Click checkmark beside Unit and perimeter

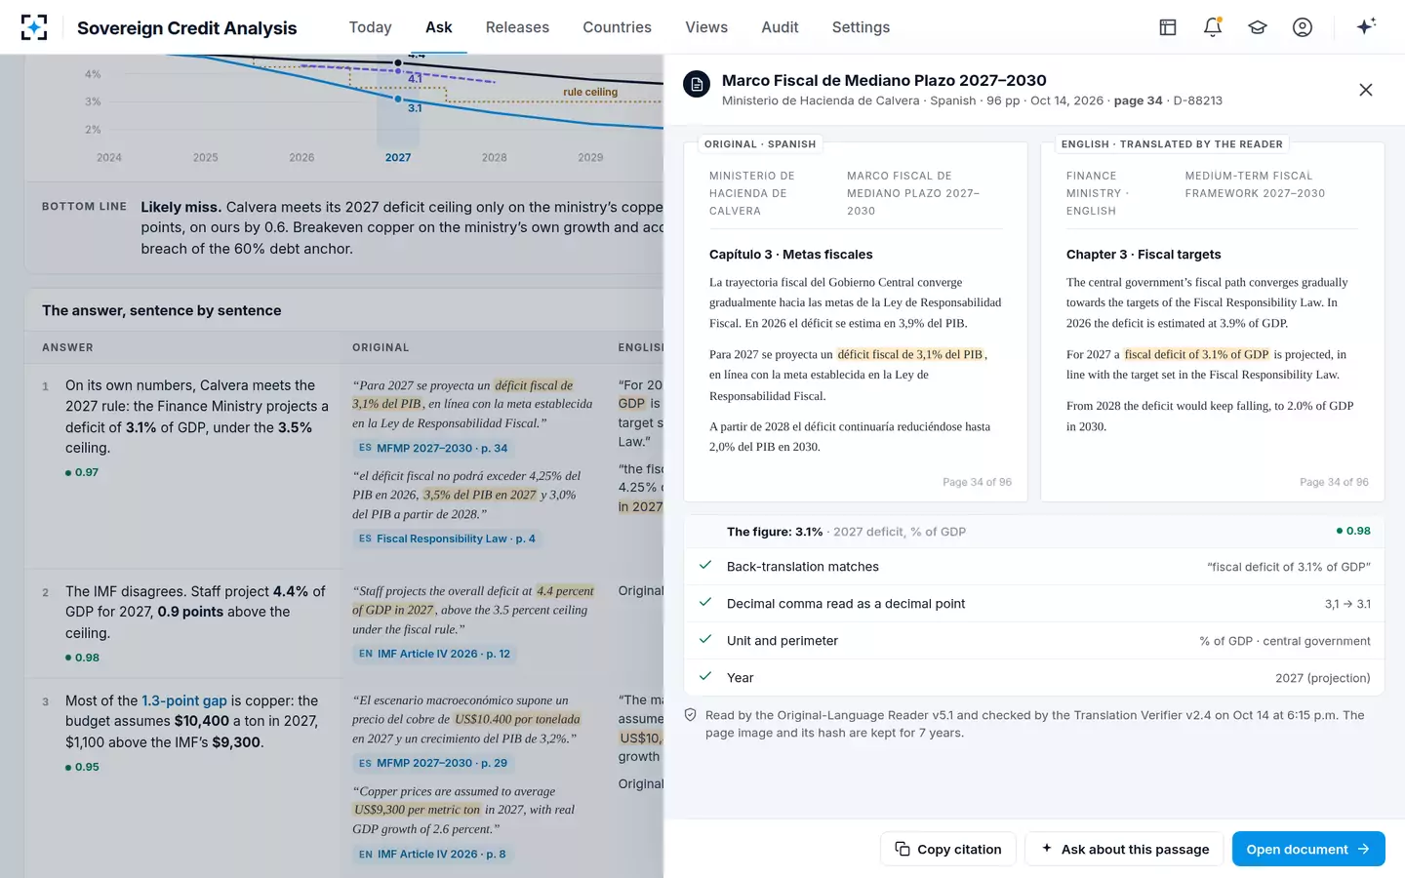pos(705,640)
